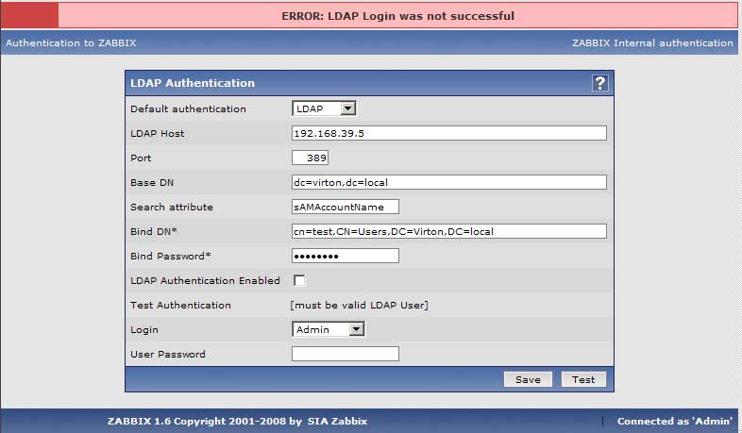Viewport: 742px width, 433px height.
Task: Open the Default authentication dropdown
Action: pos(324,108)
